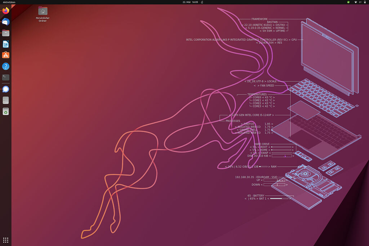Open the calendar via the clock display

(191, 2)
